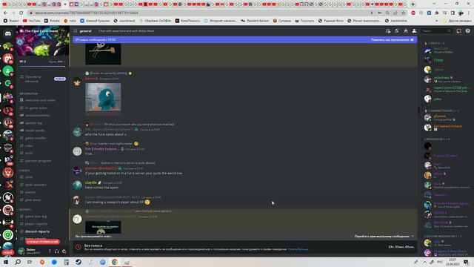Image resolution: width=474 pixels, height=267 pixels.
Task: Click Jump to original message link
Action: pyautogui.click(x=384, y=237)
